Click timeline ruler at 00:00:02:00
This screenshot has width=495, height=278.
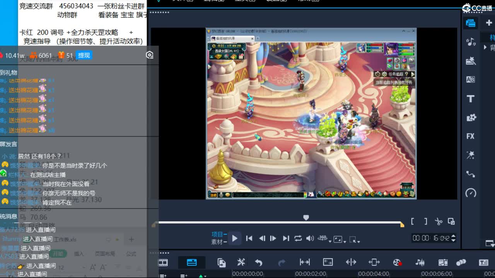coord(311,274)
